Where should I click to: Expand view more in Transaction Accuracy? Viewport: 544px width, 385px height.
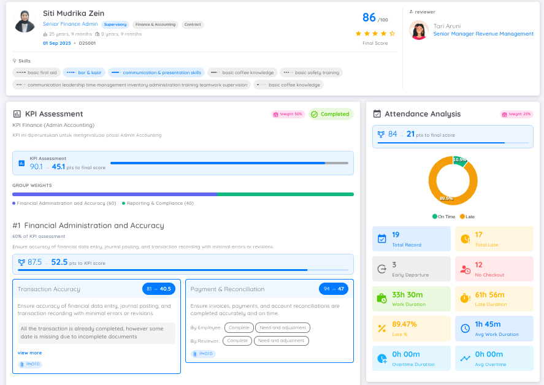30,353
